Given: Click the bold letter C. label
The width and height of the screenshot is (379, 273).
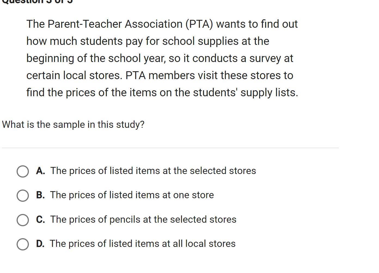Looking at the screenshot, I should [x=41, y=219].
